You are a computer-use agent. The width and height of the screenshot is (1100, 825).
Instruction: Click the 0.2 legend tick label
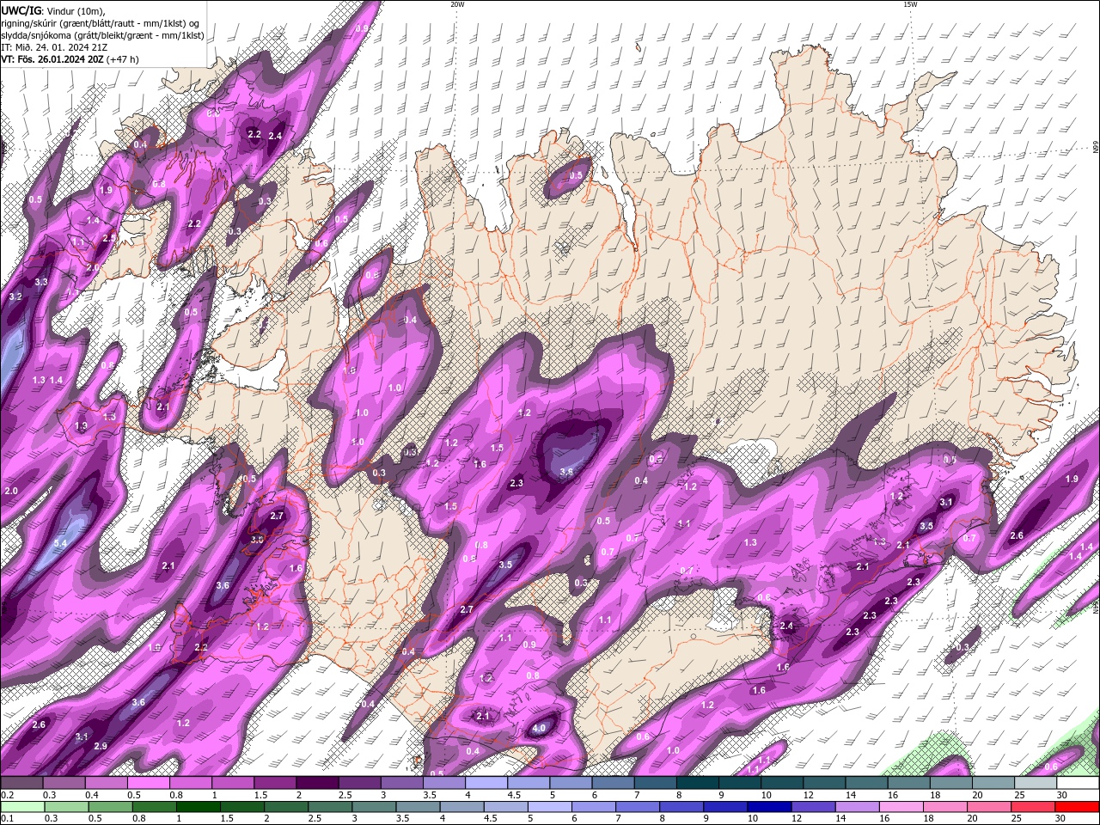click(x=7, y=795)
